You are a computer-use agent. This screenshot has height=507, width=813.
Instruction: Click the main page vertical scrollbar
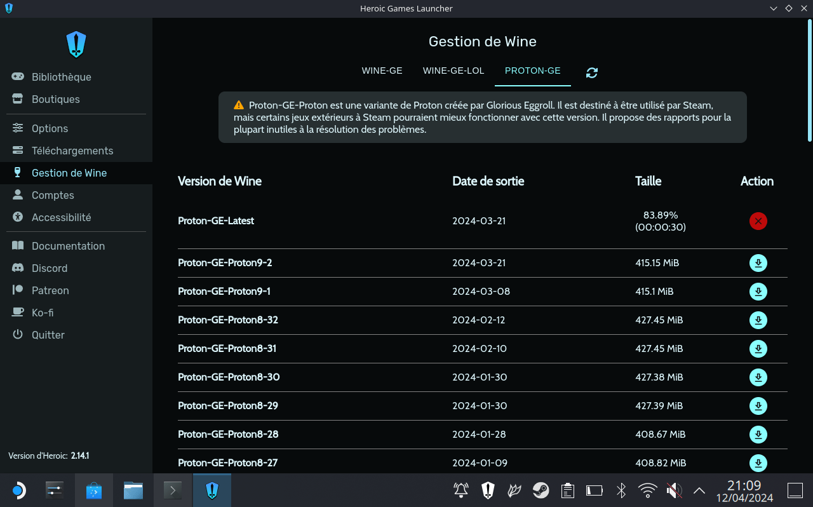(810, 81)
